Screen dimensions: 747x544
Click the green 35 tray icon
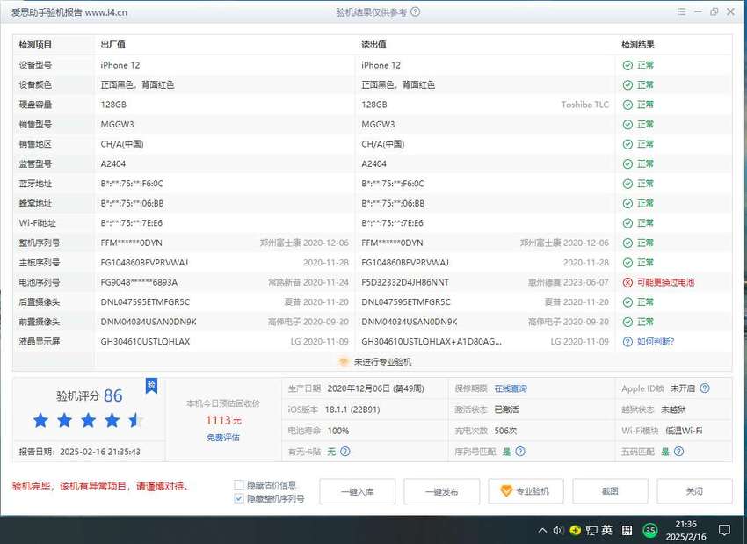[649, 530]
